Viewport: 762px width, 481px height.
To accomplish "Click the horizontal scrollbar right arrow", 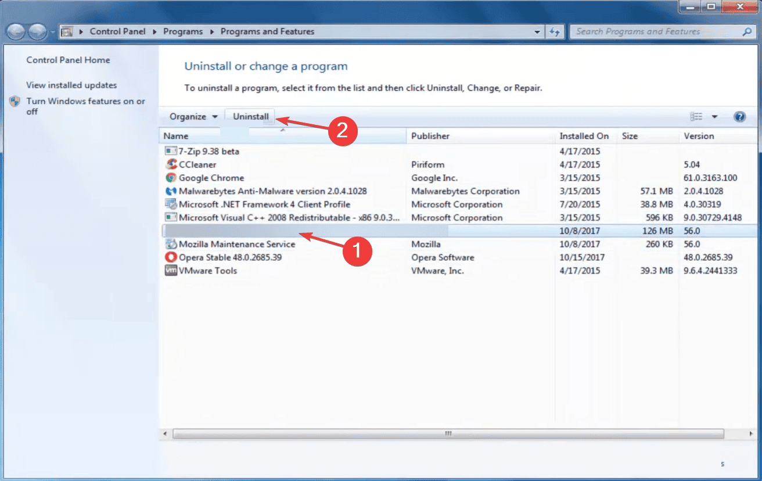I will [752, 434].
